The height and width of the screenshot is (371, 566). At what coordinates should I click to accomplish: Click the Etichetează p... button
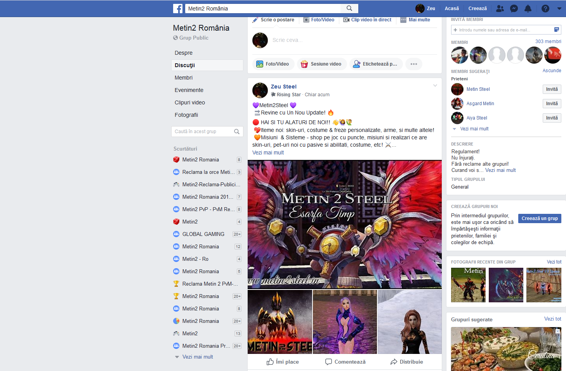pyautogui.click(x=376, y=64)
